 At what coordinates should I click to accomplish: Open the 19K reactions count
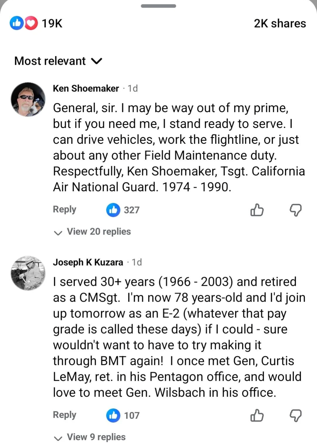click(52, 23)
